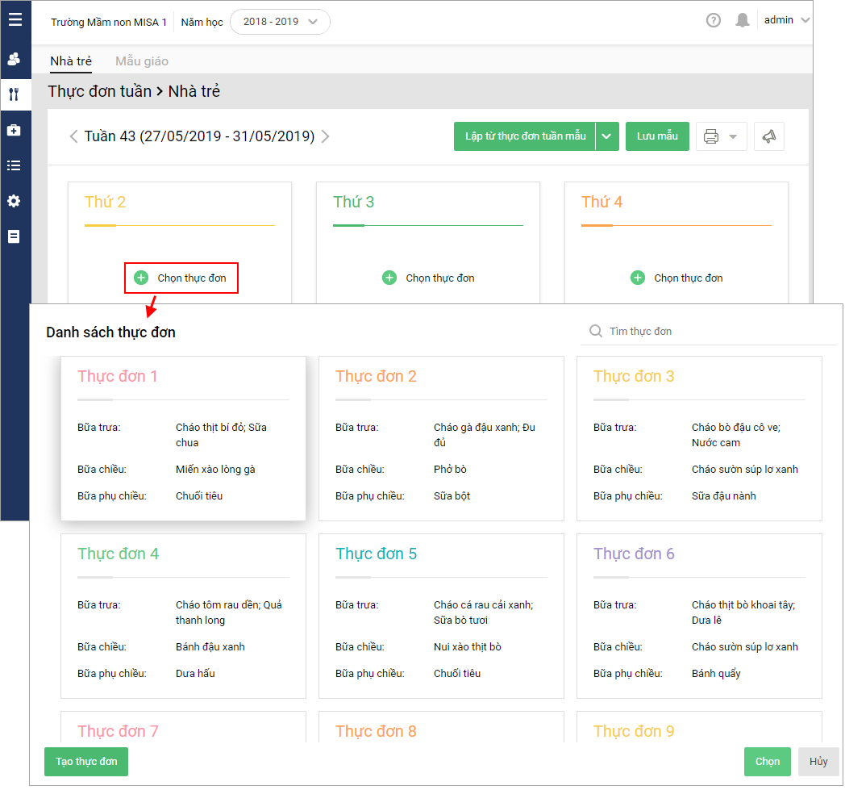Screen dimensions: 845x790
Task: Click the Tạo thực đơn button
Action: pyautogui.click(x=86, y=762)
